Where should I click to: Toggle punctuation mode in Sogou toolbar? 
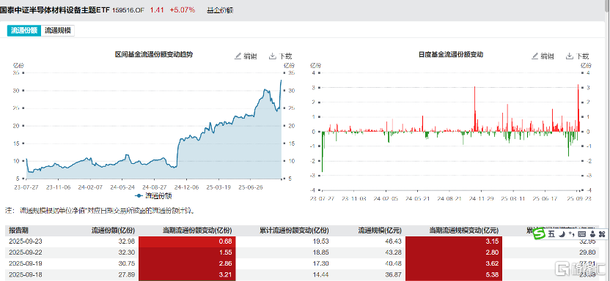[x=571, y=233]
